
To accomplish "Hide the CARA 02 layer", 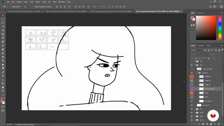I will (192, 81).
